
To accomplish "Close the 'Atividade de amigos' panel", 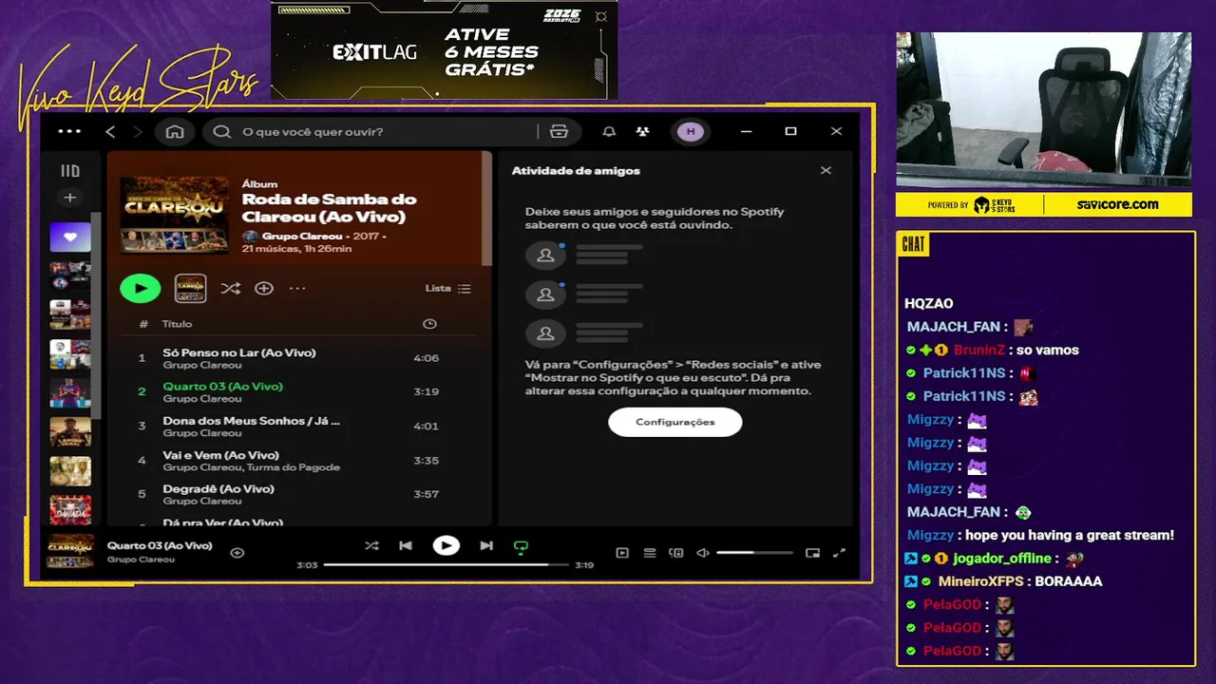I will 826,171.
